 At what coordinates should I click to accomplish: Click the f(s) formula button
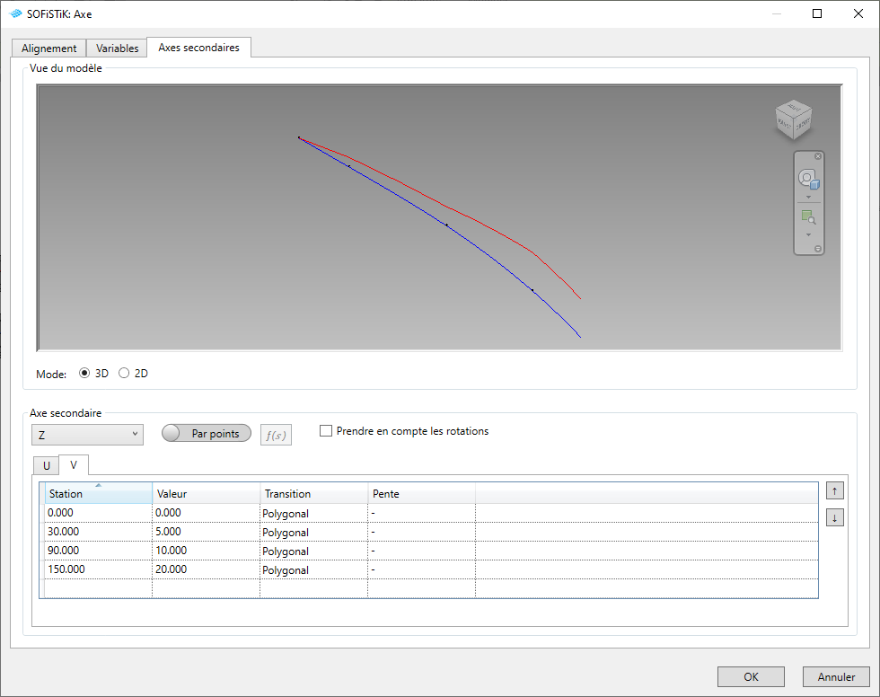pyautogui.click(x=276, y=435)
